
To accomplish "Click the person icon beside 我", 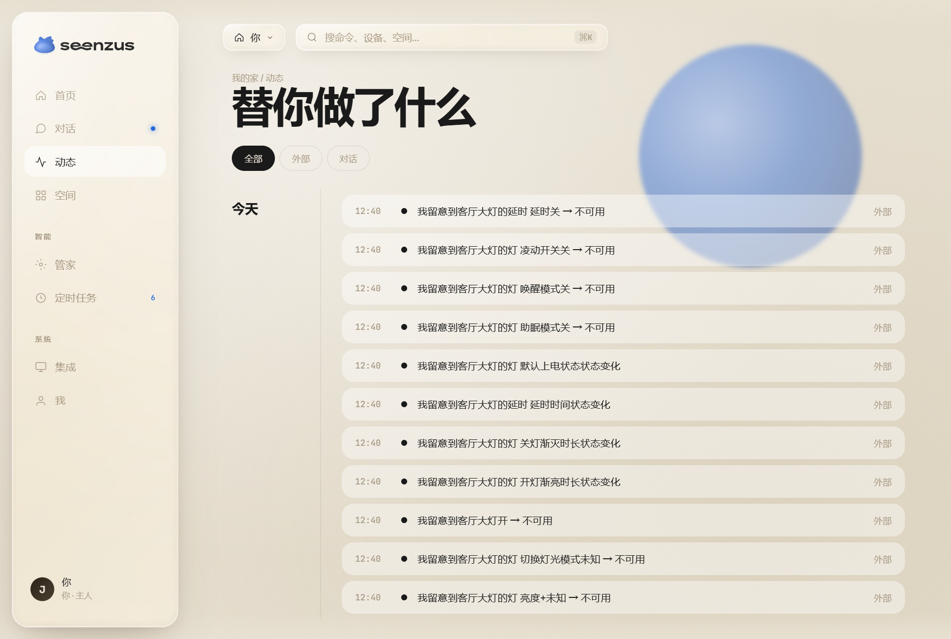I will 41,401.
